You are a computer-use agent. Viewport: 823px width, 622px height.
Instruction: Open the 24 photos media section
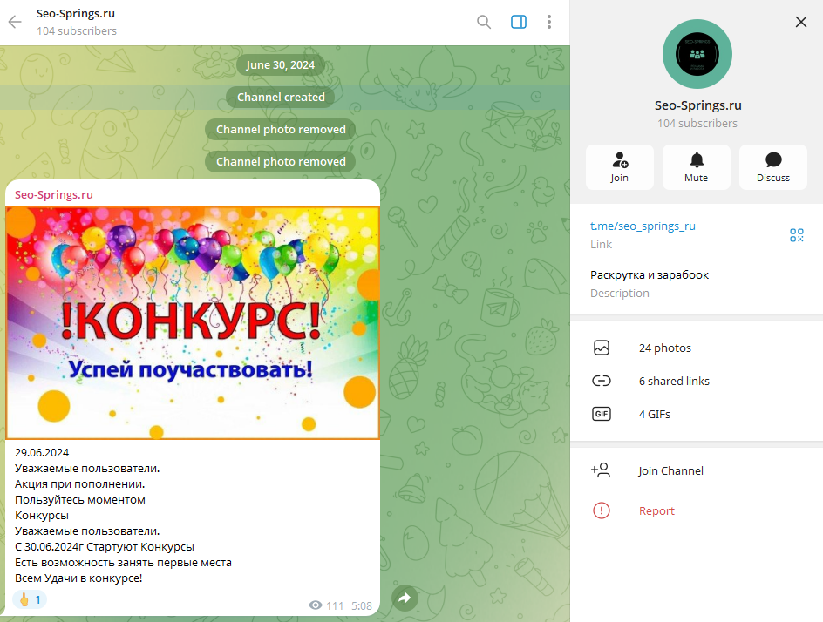click(x=697, y=348)
